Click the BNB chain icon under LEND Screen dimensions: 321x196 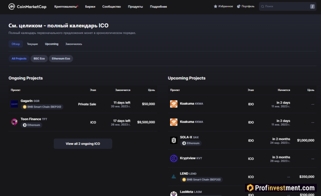[184, 180]
